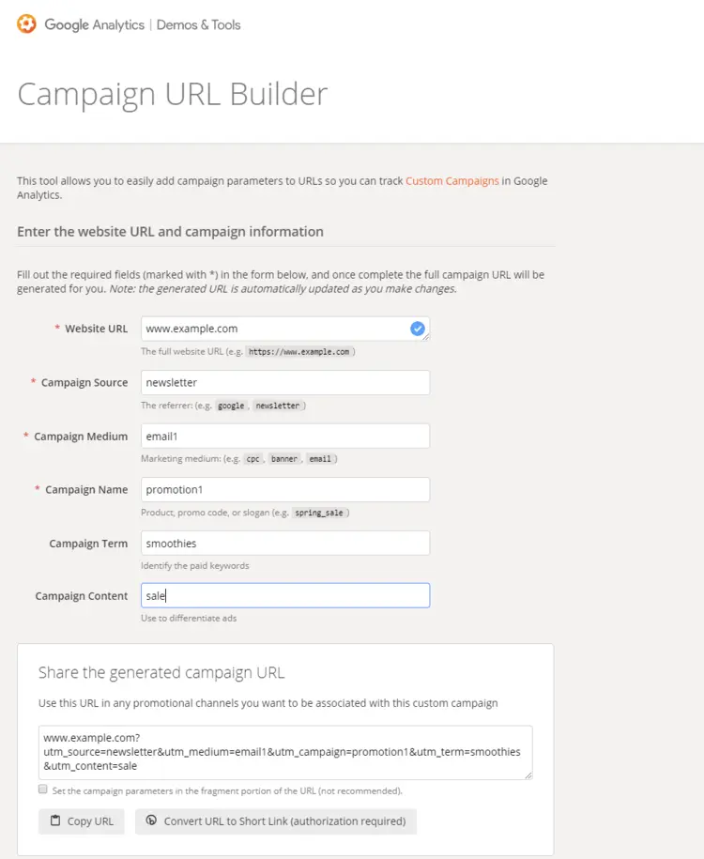Select the Campaign Medium field showing email1
This screenshot has height=859, width=704.
click(282, 436)
